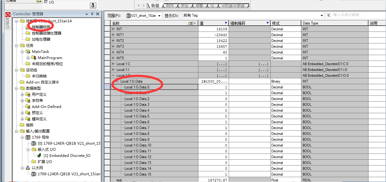This screenshot has width=386, height=182.
Task: Click the MainTask task icon
Action: tap(28, 52)
